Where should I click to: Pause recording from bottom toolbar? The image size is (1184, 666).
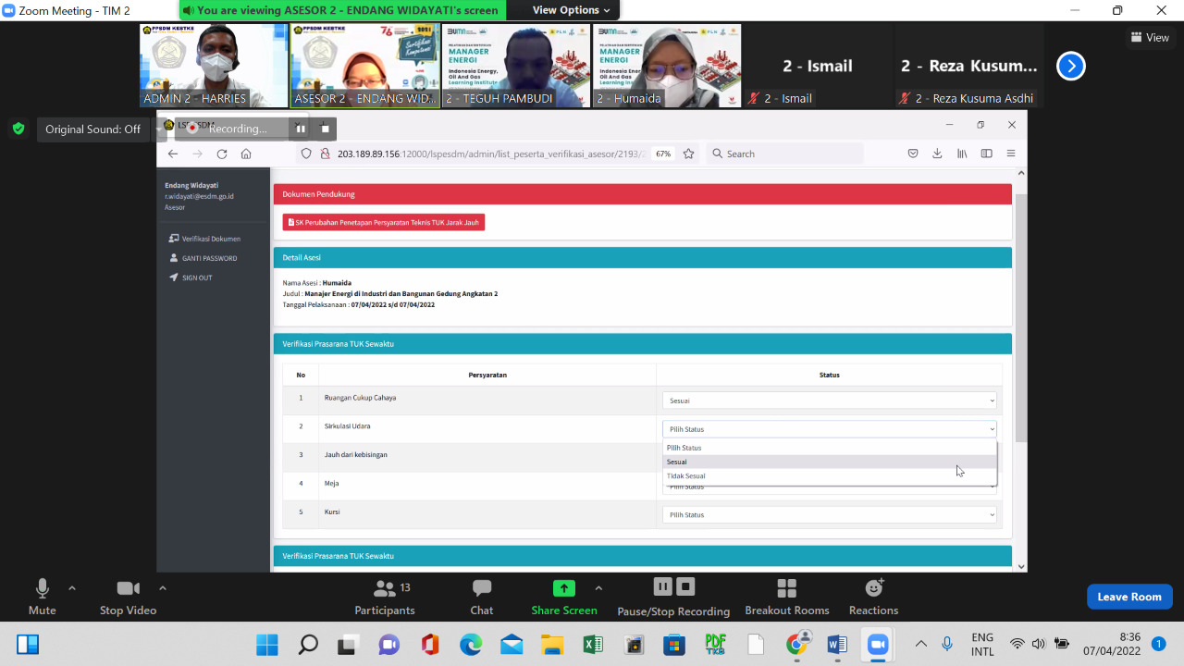click(x=662, y=586)
